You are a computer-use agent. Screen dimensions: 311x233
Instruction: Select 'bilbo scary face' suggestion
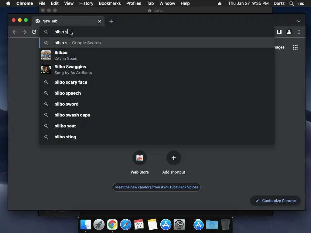tap(157, 82)
